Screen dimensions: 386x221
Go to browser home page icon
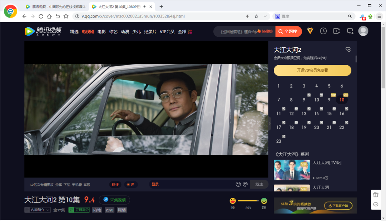pyautogui.click(x=49, y=16)
